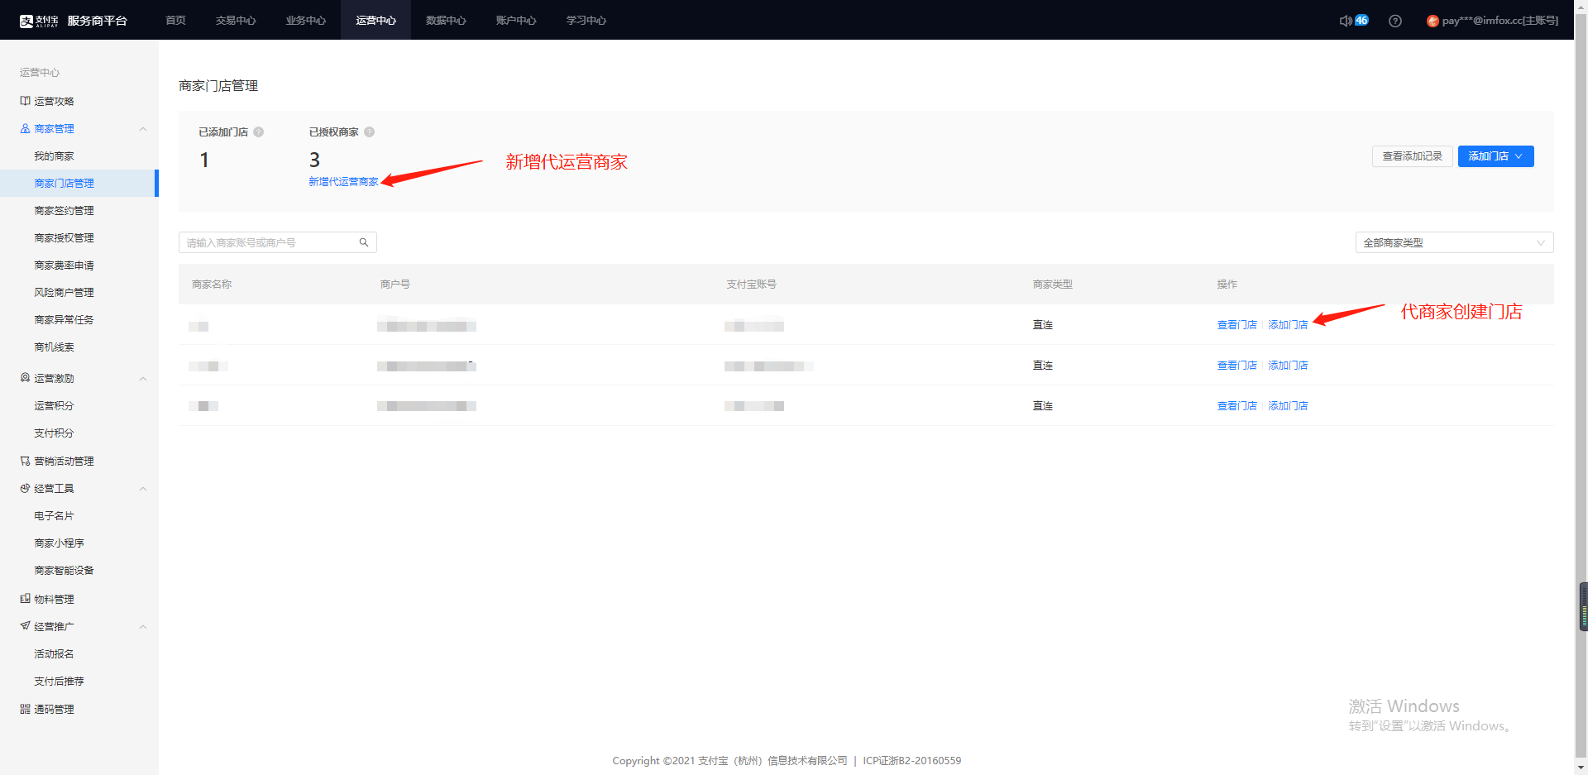
Task: Open the 添加门店 blue dropdown button
Action: [x=1495, y=156]
